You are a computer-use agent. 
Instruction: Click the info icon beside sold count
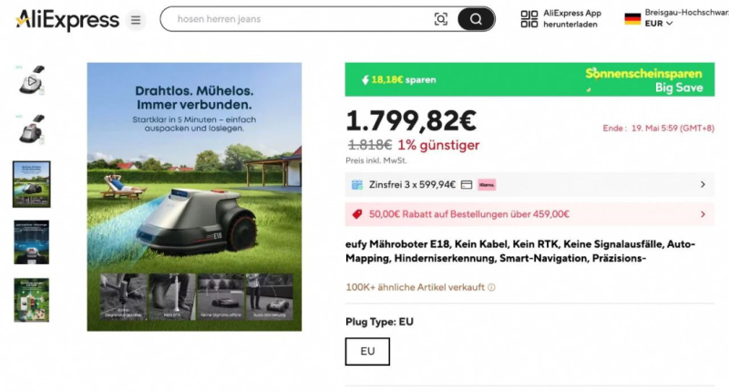pos(491,287)
